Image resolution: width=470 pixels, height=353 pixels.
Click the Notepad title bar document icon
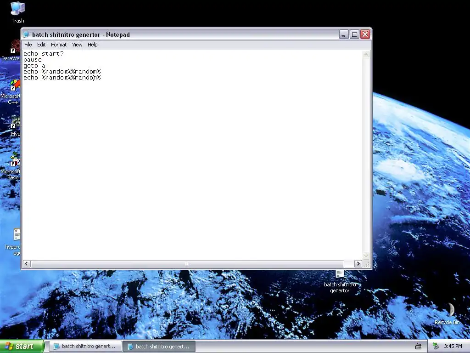pos(26,34)
